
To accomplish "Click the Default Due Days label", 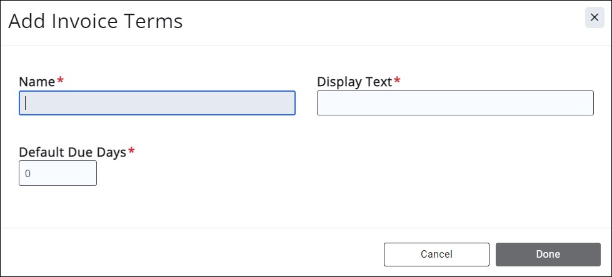I will click(x=73, y=152).
